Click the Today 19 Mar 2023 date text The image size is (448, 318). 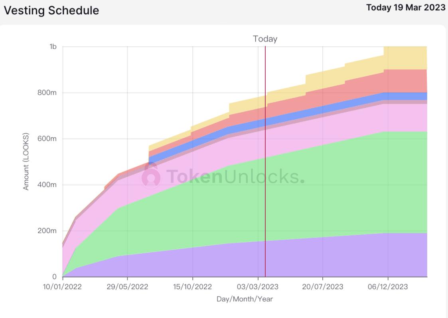coord(406,8)
